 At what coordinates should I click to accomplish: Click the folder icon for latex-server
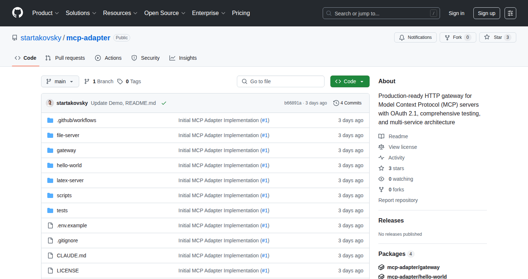coord(50,180)
